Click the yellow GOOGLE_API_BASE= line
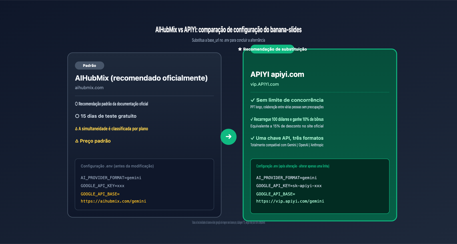This screenshot has height=244, width=457. (x=100, y=194)
